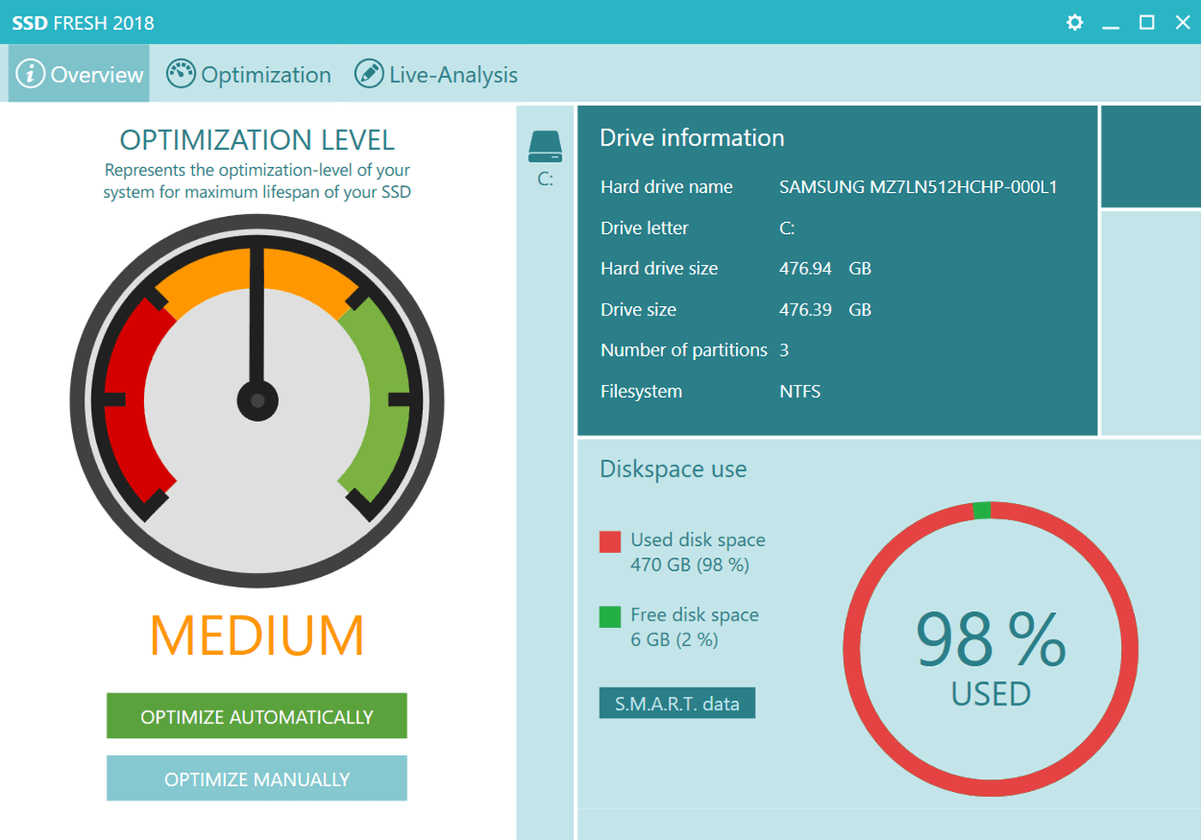The height and width of the screenshot is (840, 1201).
Task: Click the OPTIMIZE AUTOMATICALLY button
Action: [256, 716]
